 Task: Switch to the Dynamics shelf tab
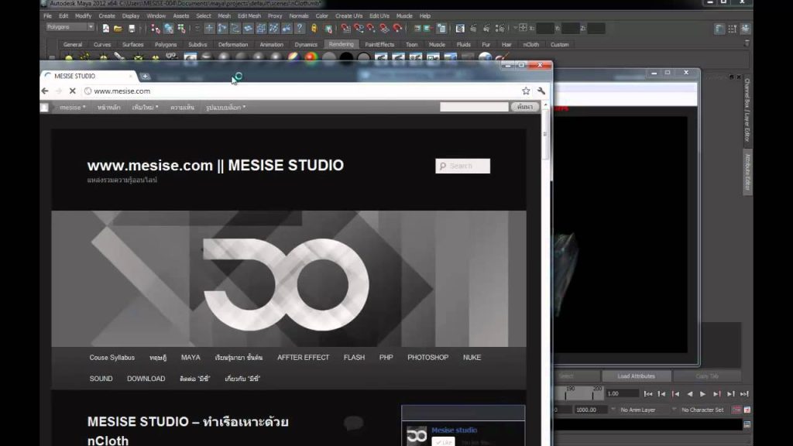click(x=306, y=44)
